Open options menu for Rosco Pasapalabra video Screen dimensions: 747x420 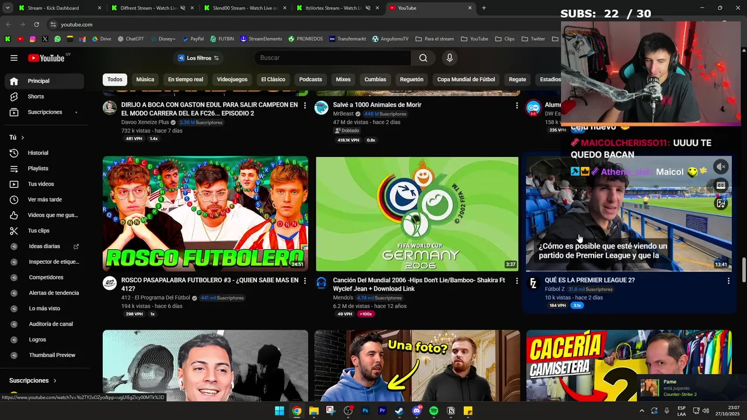coord(305,281)
